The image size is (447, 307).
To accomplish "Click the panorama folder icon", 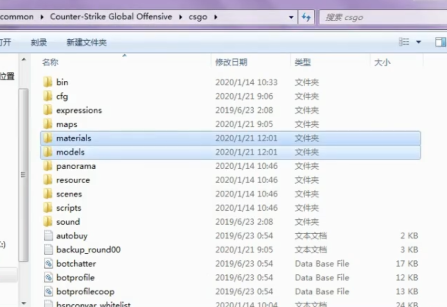I will click(x=48, y=166).
